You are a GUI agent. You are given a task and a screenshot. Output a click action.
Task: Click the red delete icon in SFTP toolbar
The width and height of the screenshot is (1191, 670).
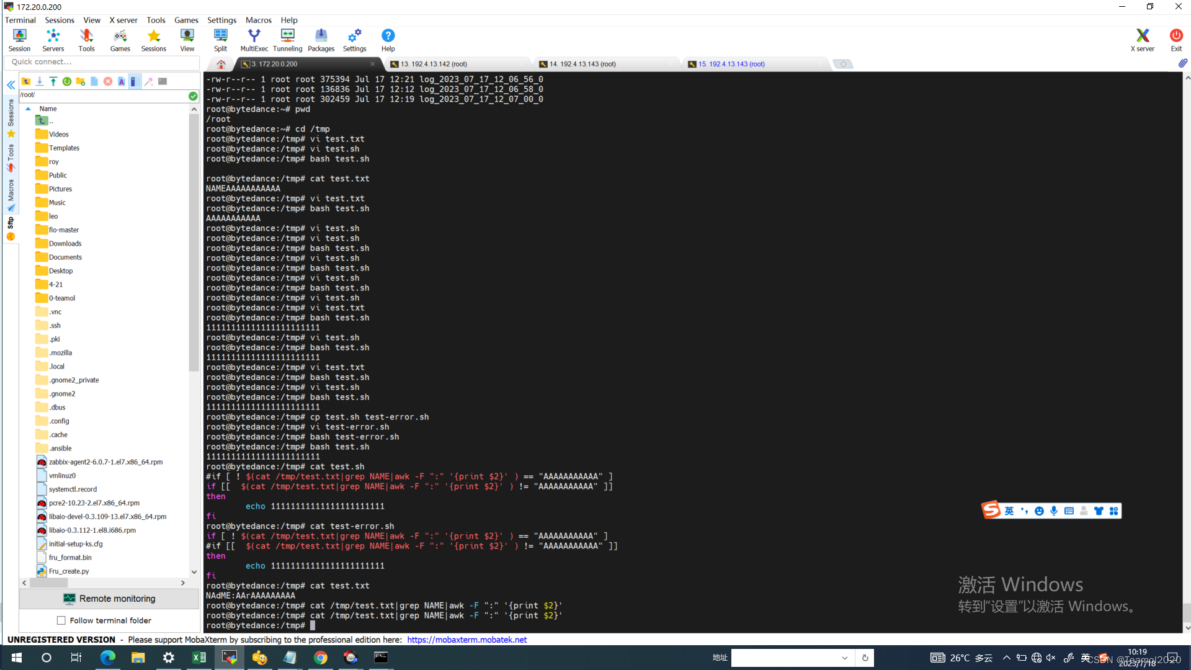click(108, 81)
